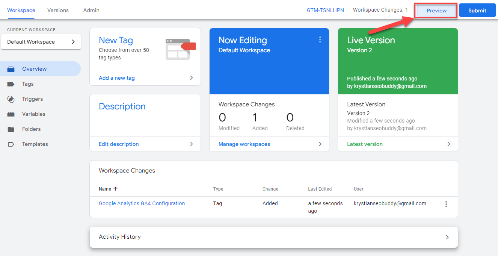498x256 pixels.
Task: Open the Variables section
Action: click(x=40, y=114)
